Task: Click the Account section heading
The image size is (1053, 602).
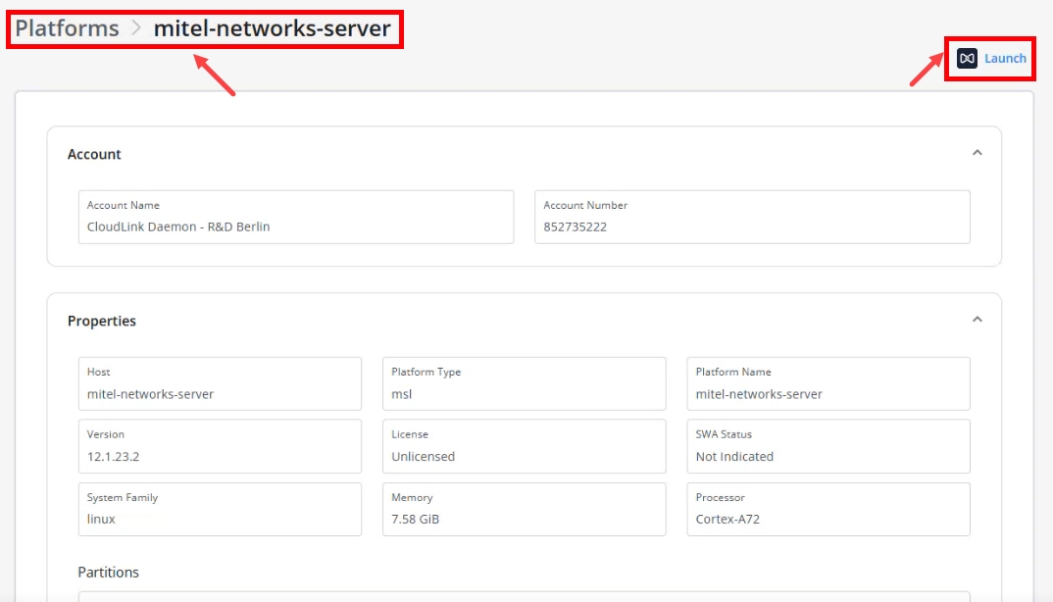Action: 94,154
